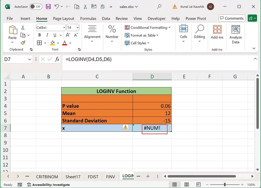Screen dimensions: 261x188
Task: Click the Copy icon in quick access toolbar
Action: click(76, 7)
